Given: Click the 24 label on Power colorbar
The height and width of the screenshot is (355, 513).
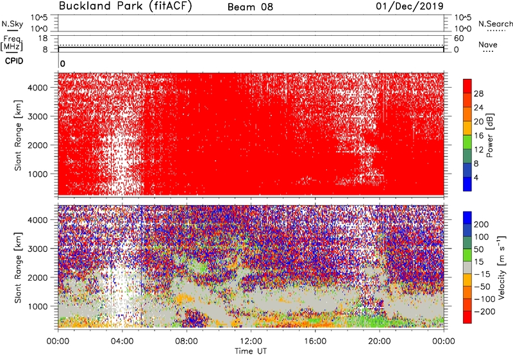Looking at the screenshot, I should (478, 108).
